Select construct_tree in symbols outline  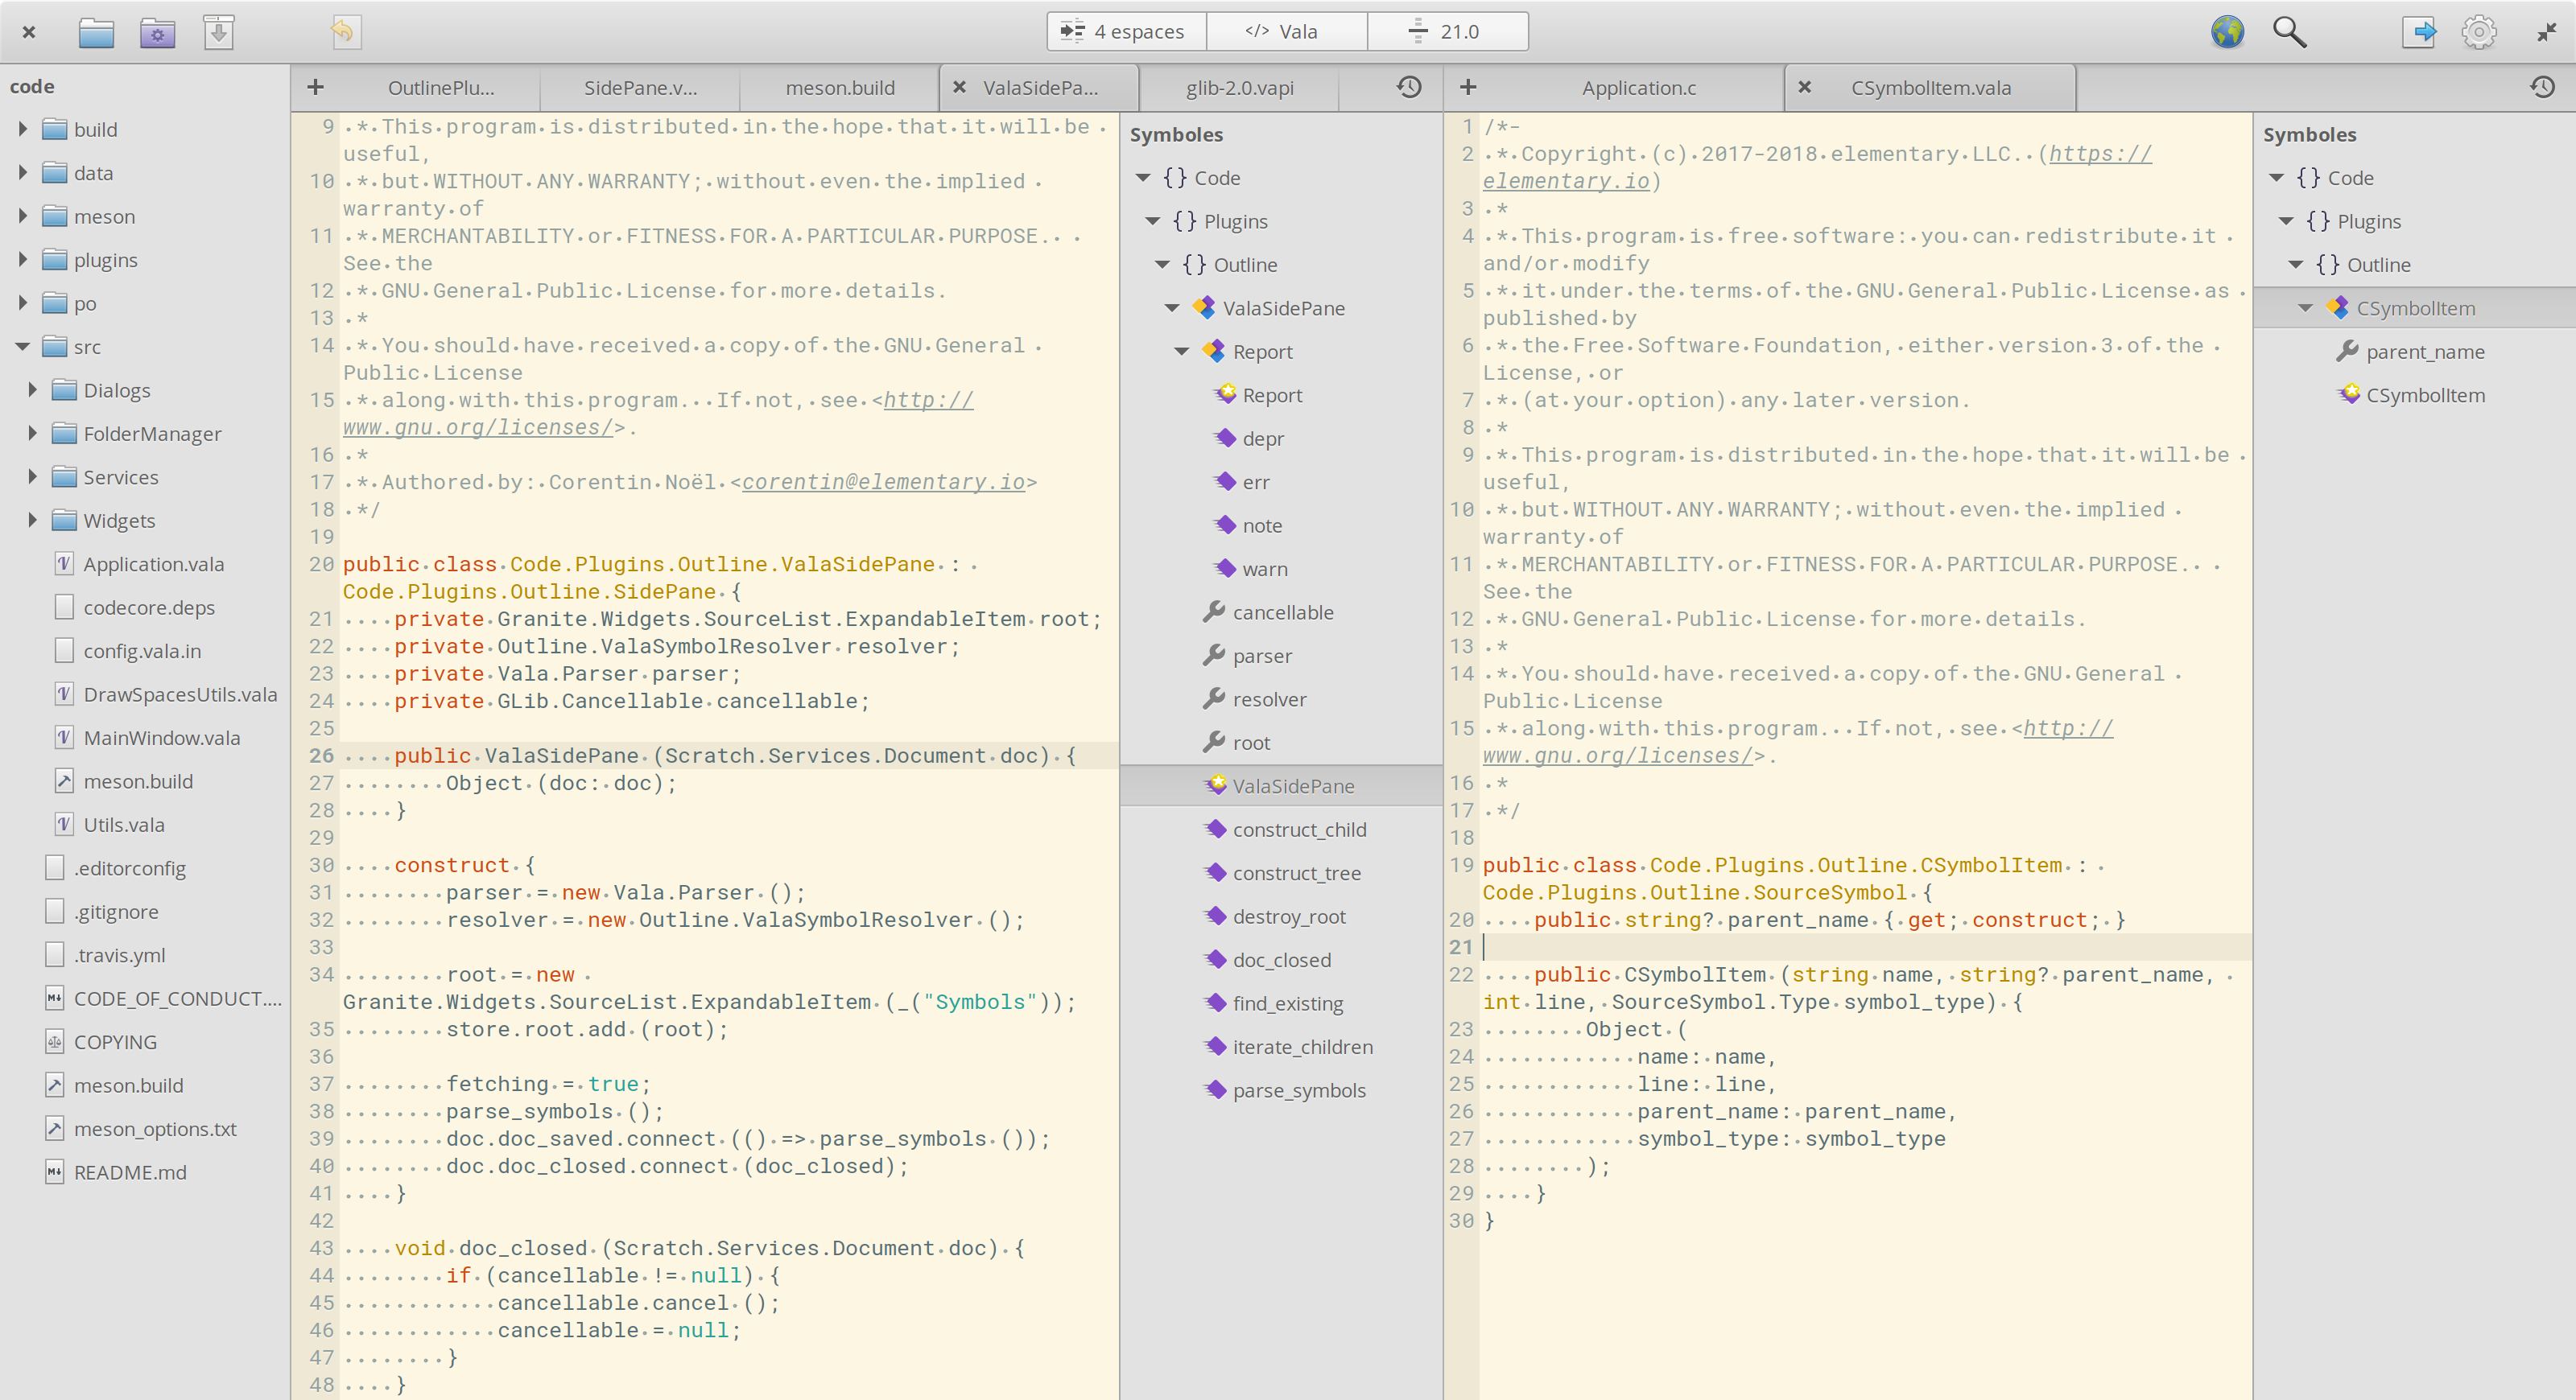pyautogui.click(x=1296, y=873)
